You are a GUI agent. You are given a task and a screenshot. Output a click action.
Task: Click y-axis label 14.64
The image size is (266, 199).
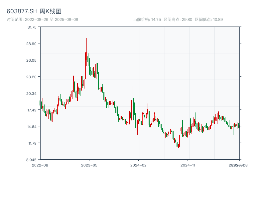click(32, 127)
